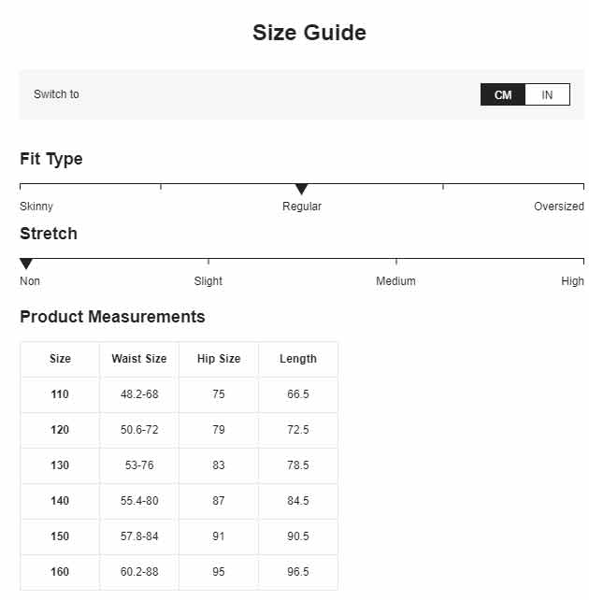
Task: Click the Size column header
Action: (x=60, y=359)
